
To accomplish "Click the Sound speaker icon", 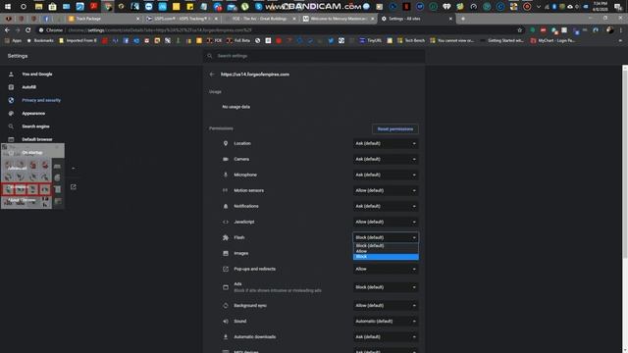I will pos(226,321).
